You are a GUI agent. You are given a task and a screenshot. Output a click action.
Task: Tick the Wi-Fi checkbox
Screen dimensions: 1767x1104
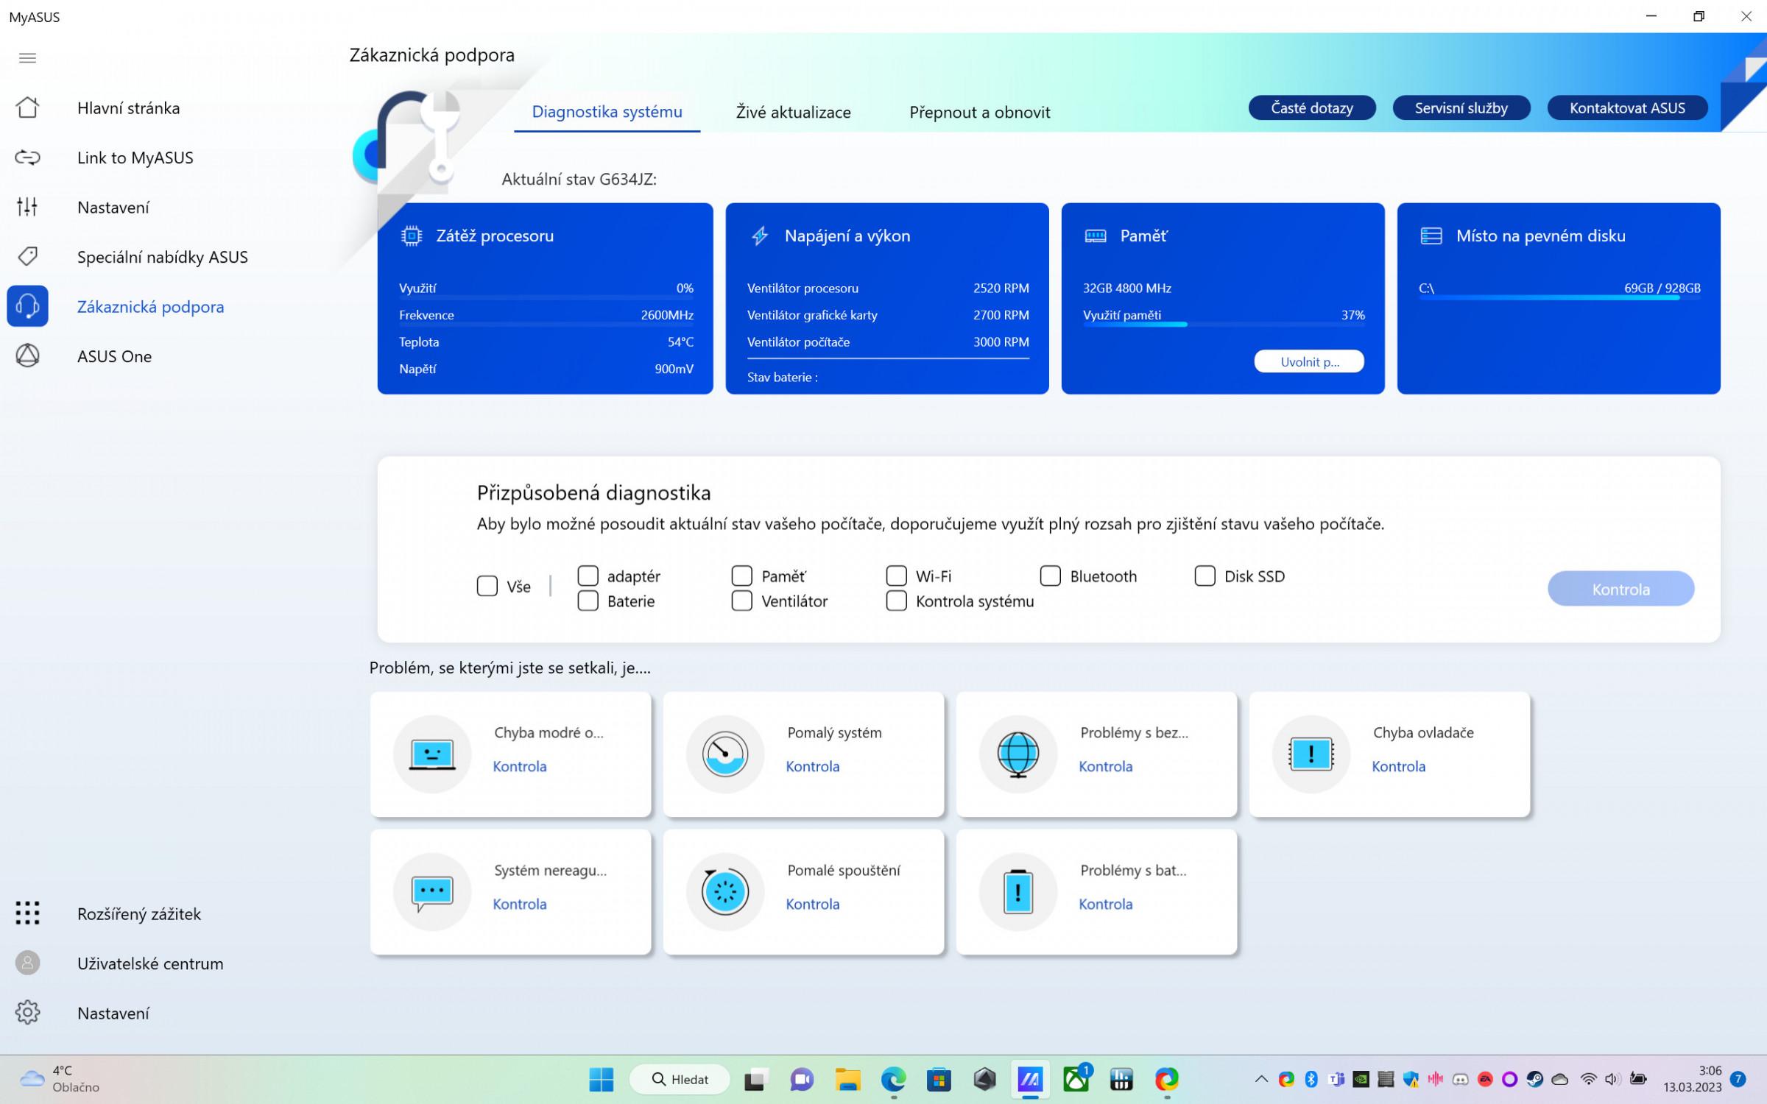[896, 576]
